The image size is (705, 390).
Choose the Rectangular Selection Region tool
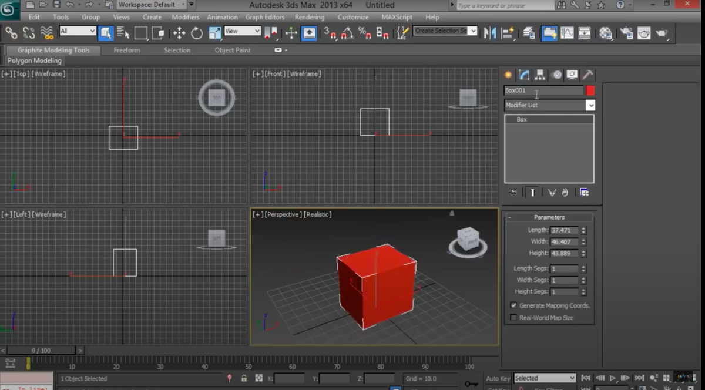(141, 33)
